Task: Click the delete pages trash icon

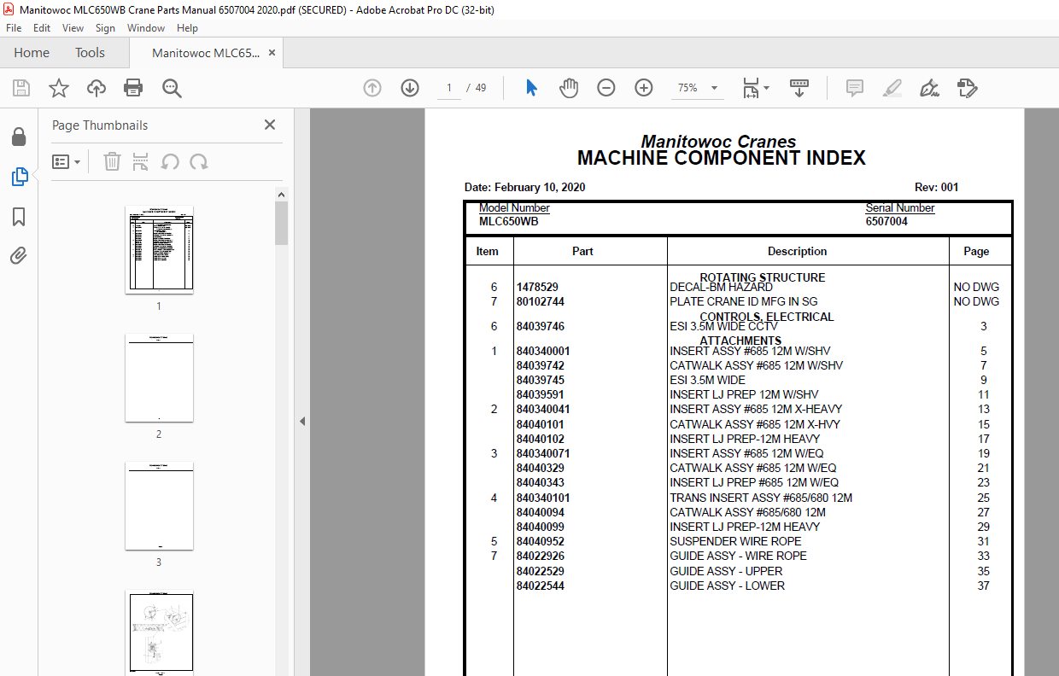Action: tap(112, 161)
